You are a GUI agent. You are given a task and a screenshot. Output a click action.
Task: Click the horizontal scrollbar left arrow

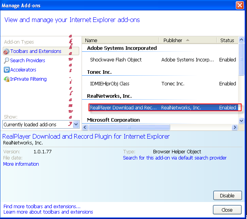[x=85, y=127]
